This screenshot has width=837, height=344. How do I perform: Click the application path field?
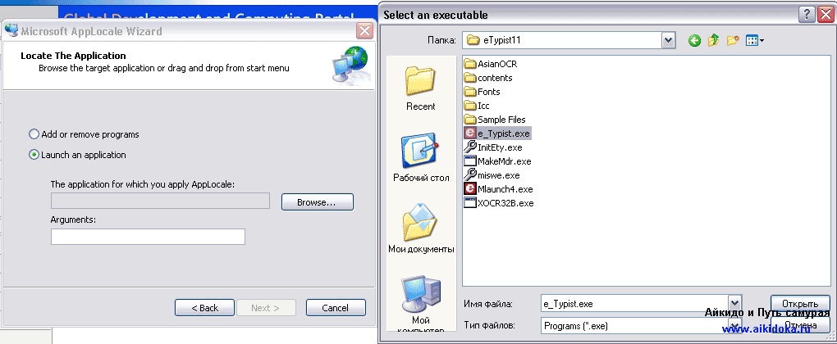pyautogui.click(x=160, y=201)
